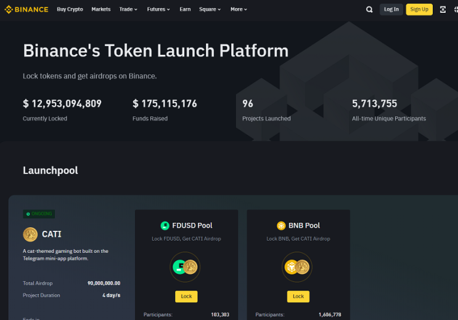Click 'Lock BNB, Get CATI Airdrop' text
Image resolution: width=458 pixels, height=320 pixels.
pos(298,239)
